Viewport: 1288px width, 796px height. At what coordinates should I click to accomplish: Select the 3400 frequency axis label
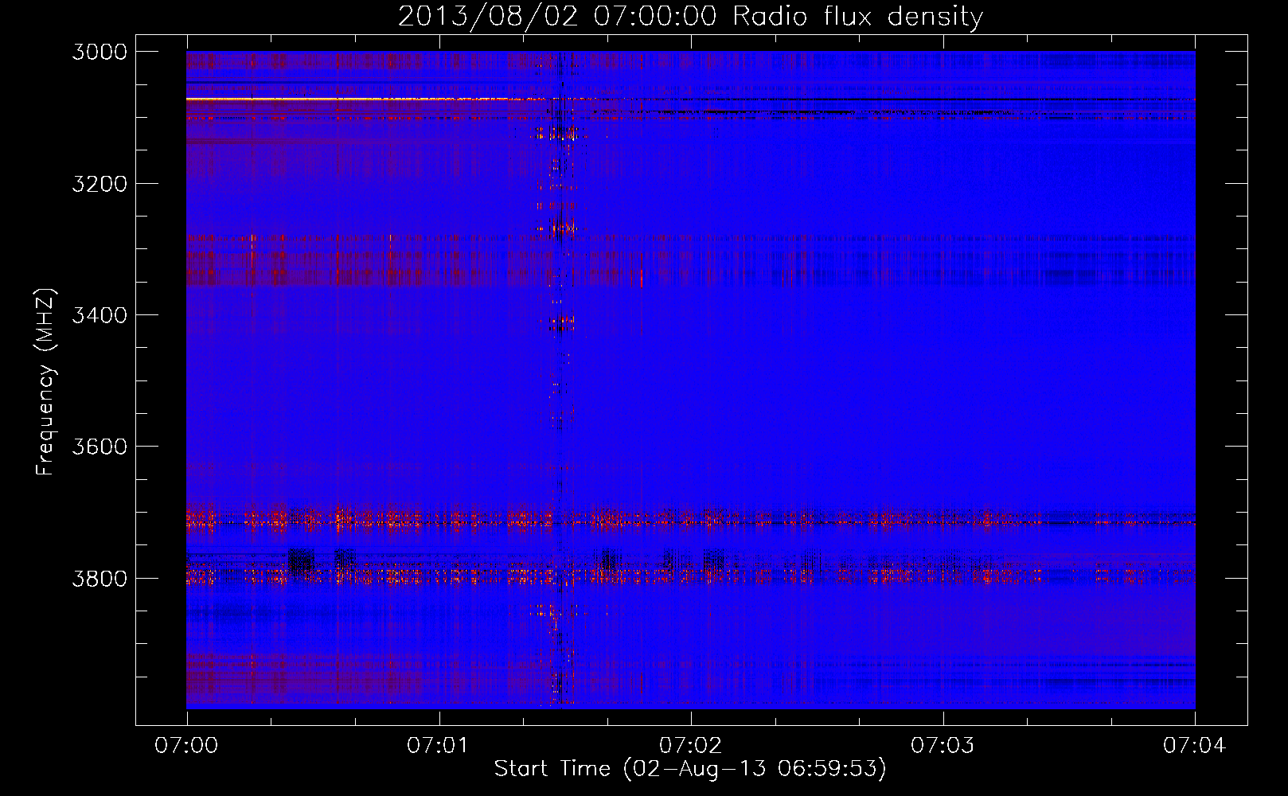pyautogui.click(x=100, y=315)
